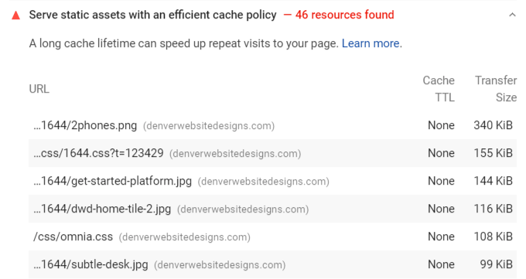Open the …css/1644.css?t=123429 URL
The image size is (526, 279).
click(98, 153)
